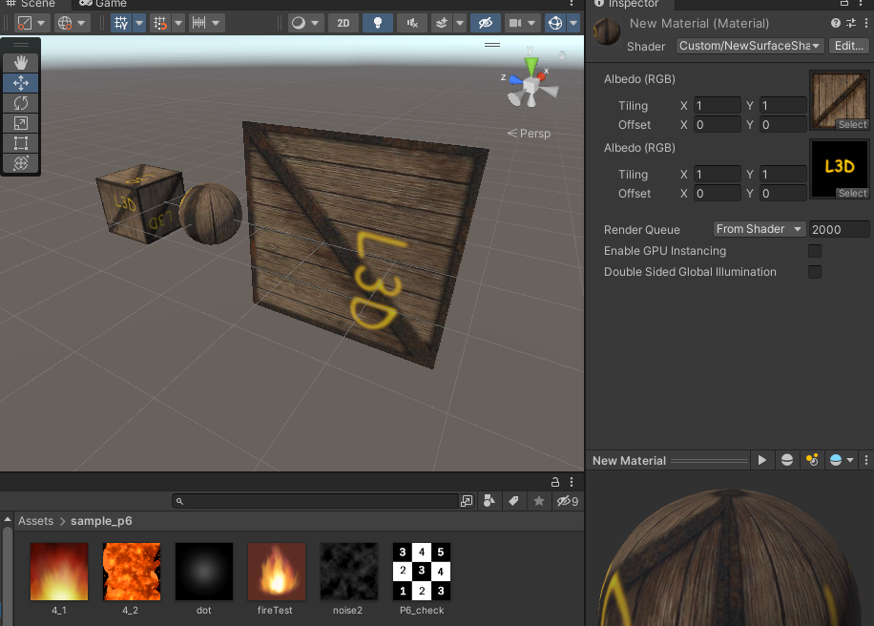
Task: Open camera settings dropdown arrow
Action: pos(531,23)
